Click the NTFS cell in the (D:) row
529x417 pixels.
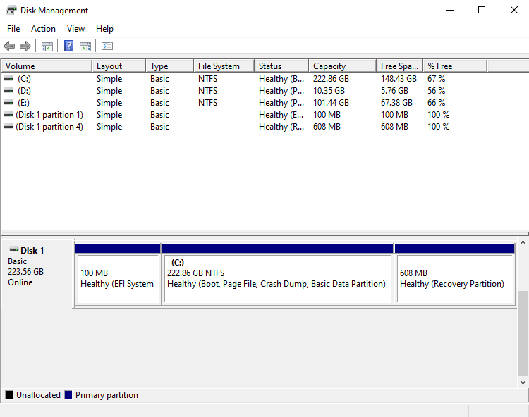coord(208,91)
